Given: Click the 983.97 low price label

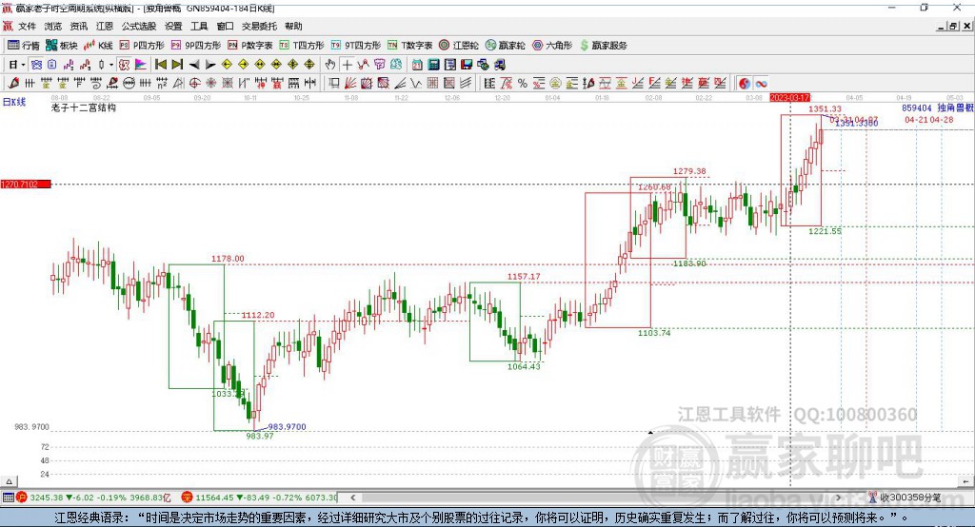Looking at the screenshot, I should point(260,437).
